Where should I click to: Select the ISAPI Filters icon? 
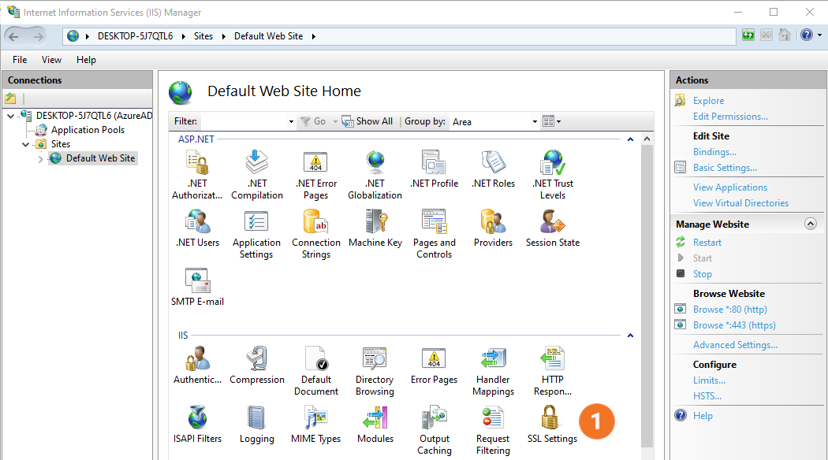tap(197, 425)
